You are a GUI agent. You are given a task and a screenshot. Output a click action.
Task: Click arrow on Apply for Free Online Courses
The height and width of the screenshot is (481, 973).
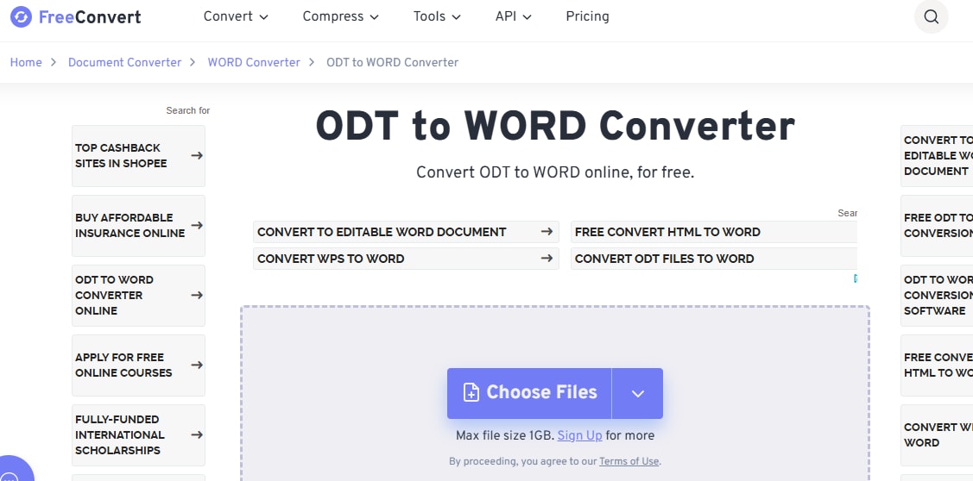click(197, 365)
